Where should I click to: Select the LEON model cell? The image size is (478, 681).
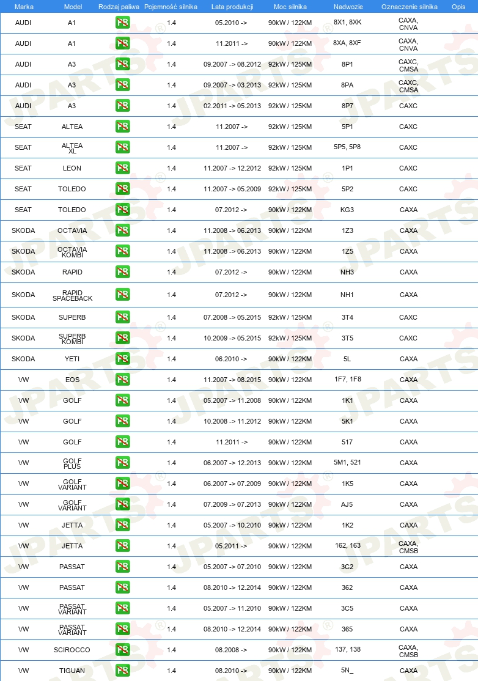72,168
